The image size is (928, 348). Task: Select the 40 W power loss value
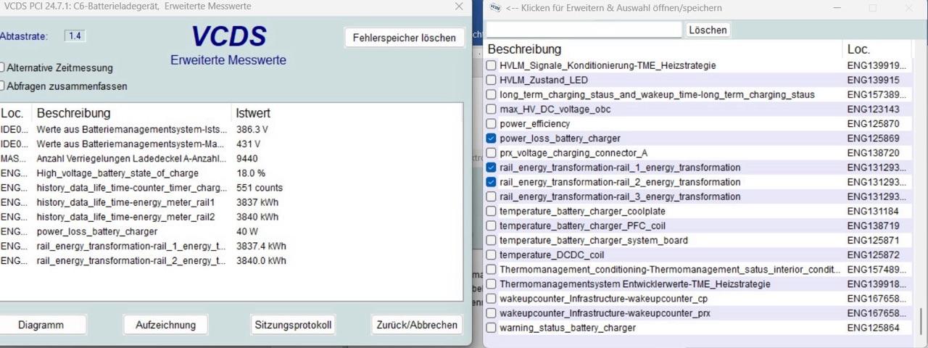tap(247, 231)
